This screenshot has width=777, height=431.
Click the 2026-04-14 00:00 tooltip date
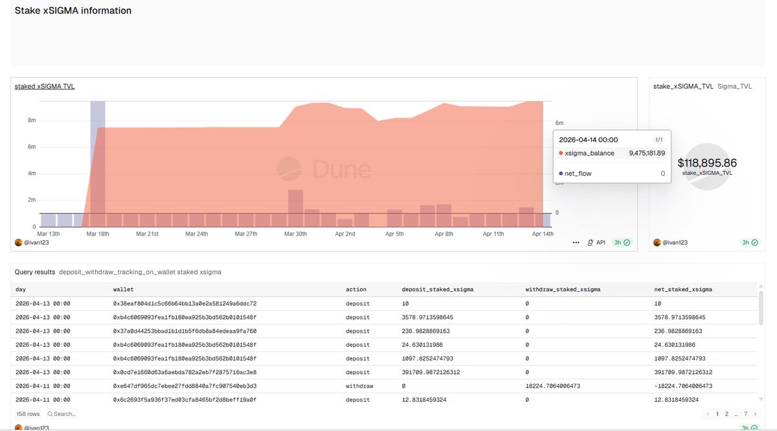coord(588,139)
